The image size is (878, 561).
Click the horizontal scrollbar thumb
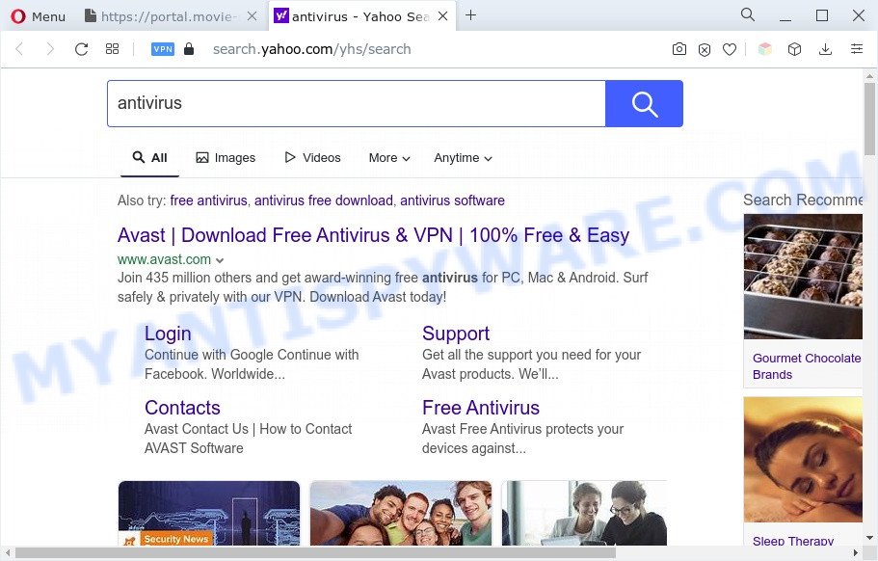(x=315, y=553)
